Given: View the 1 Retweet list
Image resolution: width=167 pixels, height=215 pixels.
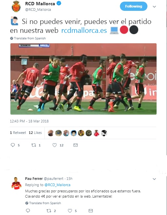Looking at the screenshot, I should [x=18, y=133].
